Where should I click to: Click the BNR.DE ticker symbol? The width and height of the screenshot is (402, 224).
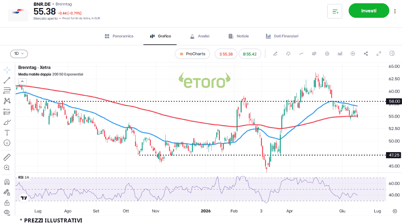pos(42,4)
